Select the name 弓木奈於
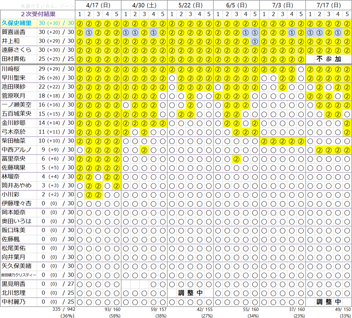The width and height of the screenshot is (352, 318). pos(14,132)
